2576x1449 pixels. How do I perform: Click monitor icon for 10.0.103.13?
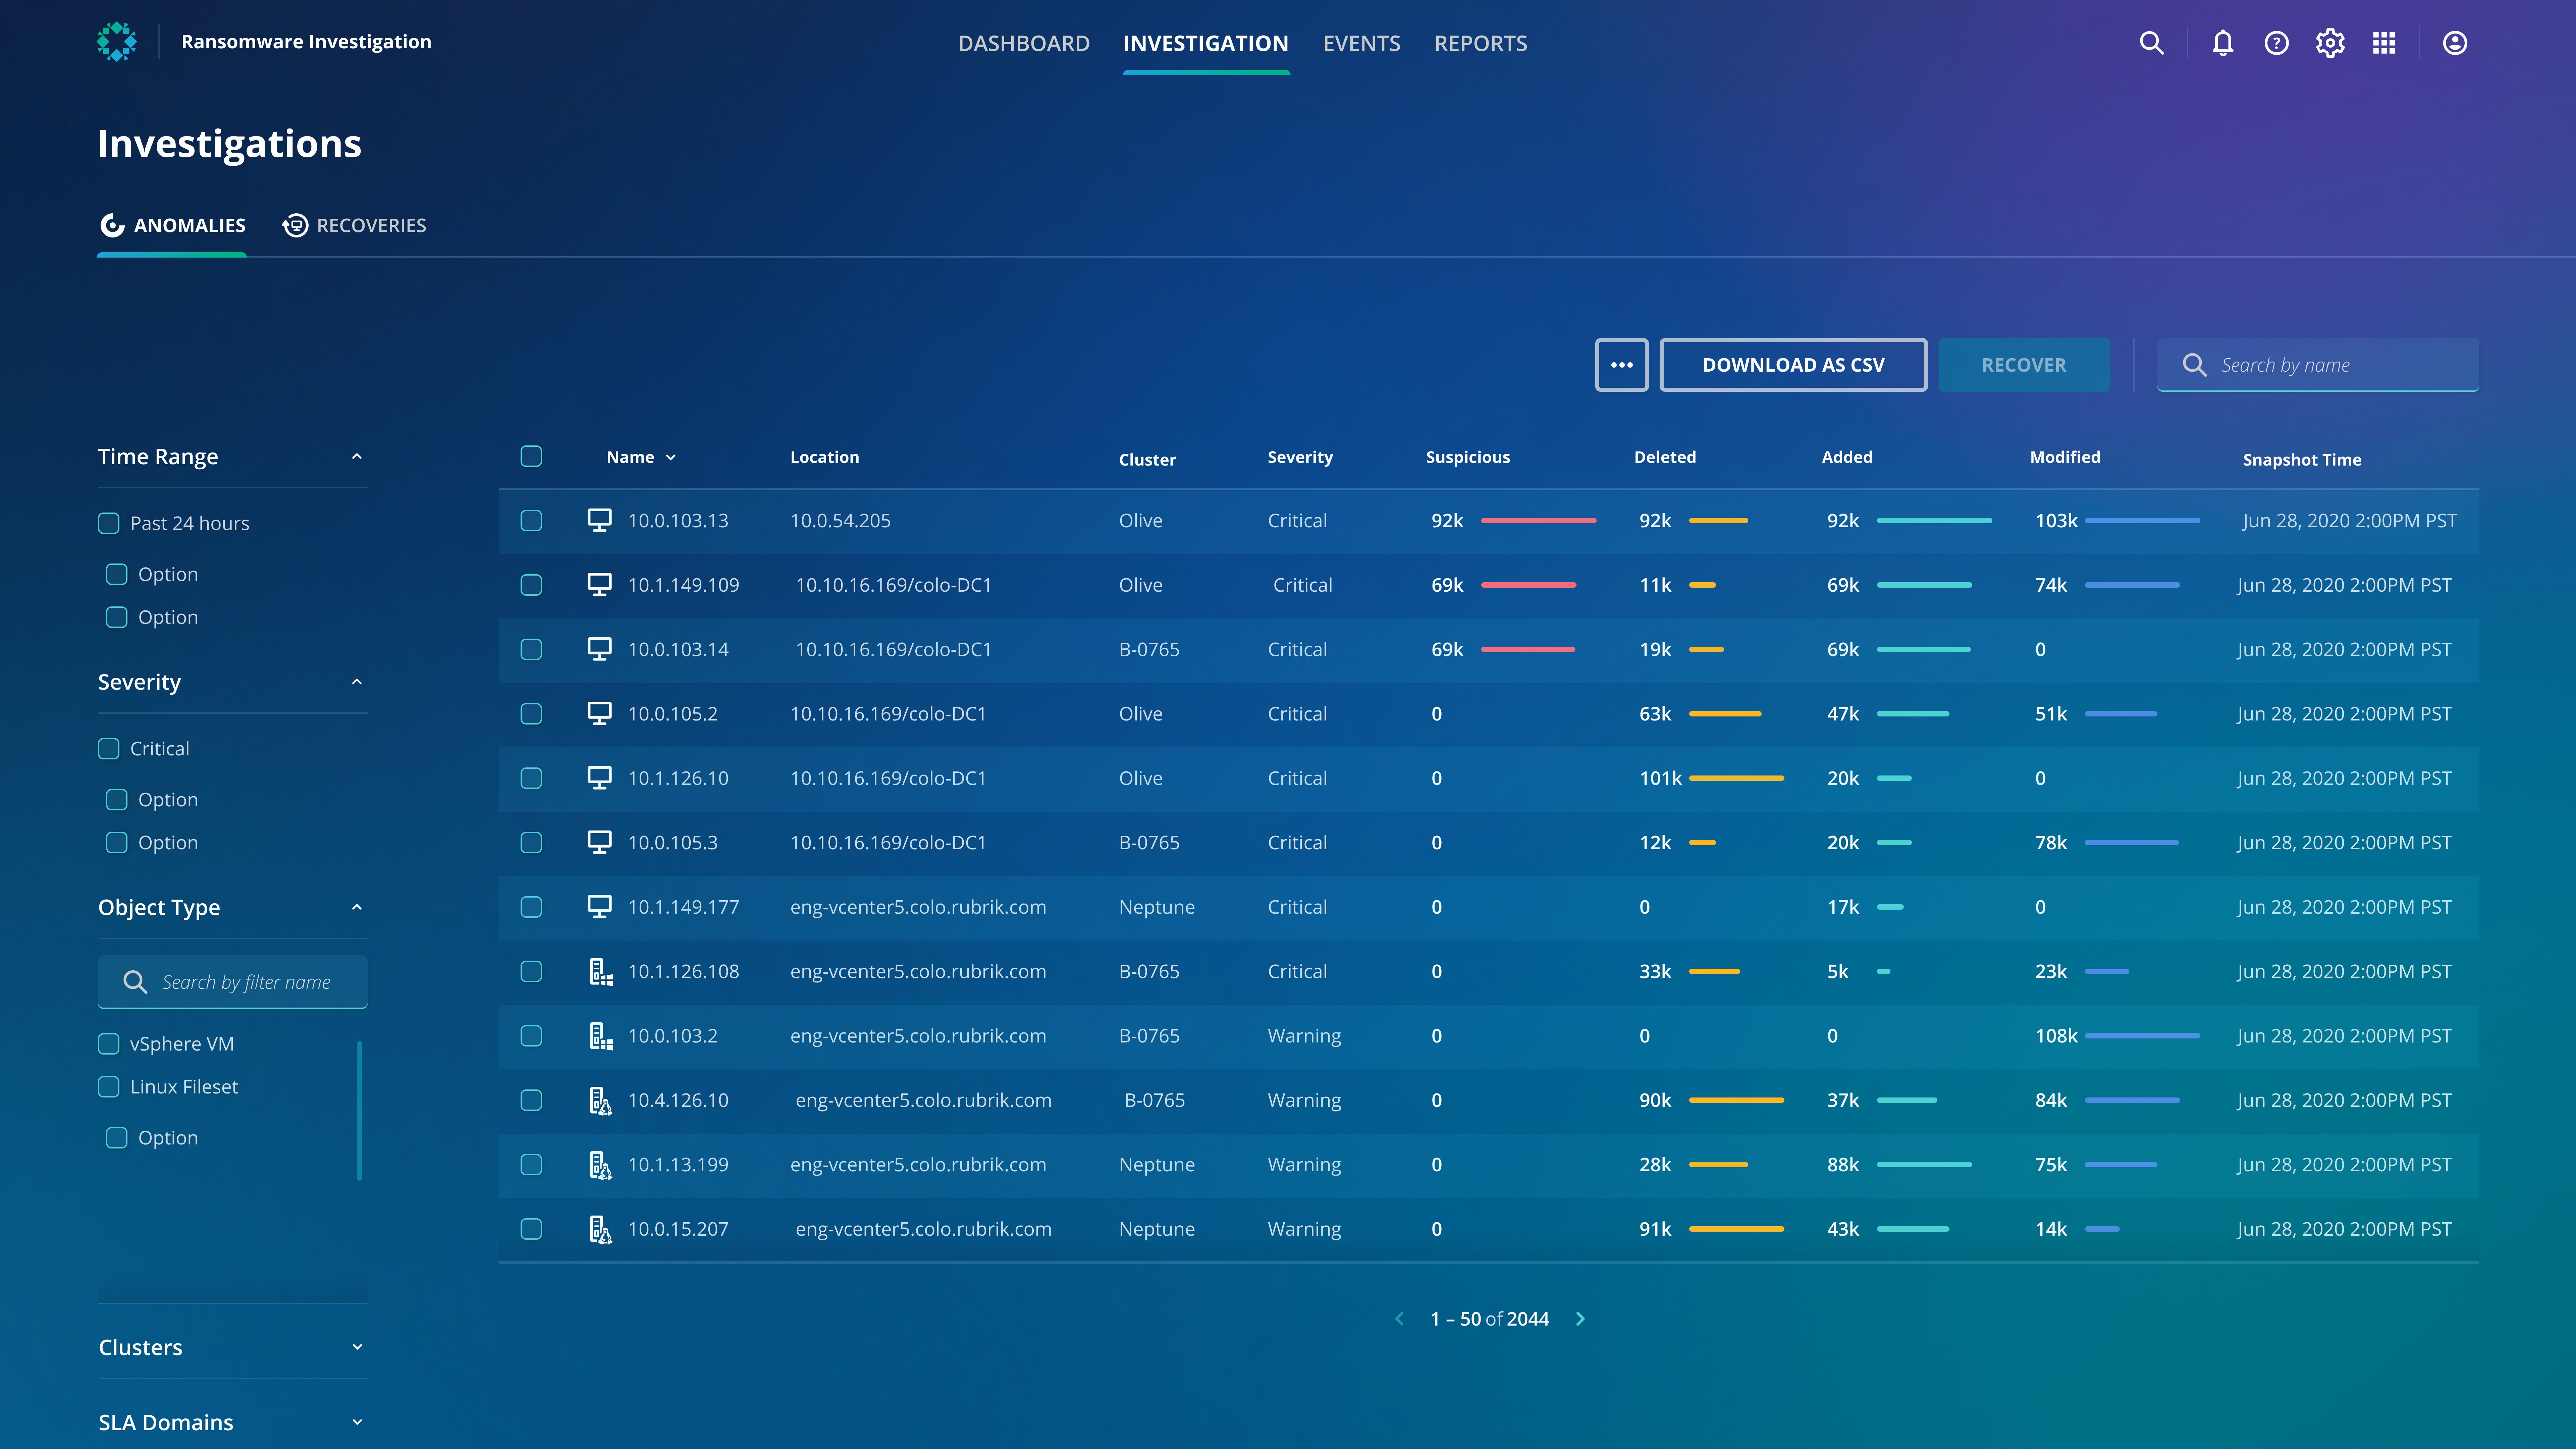click(599, 520)
